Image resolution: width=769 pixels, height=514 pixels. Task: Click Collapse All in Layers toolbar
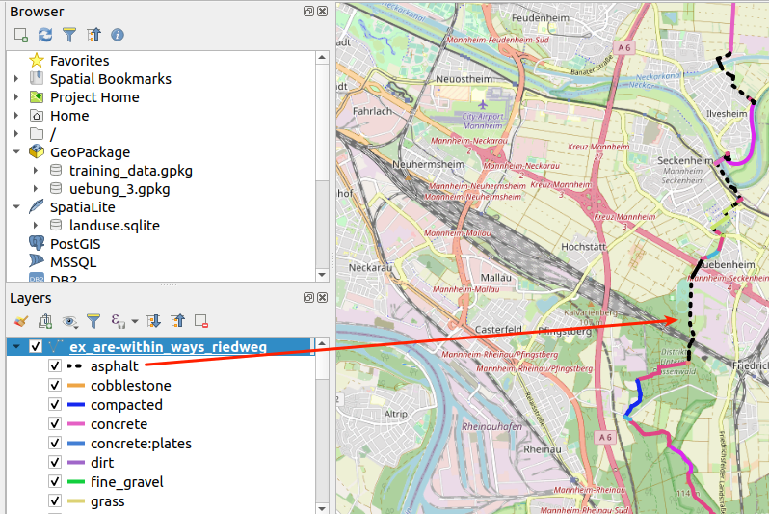pos(177,321)
